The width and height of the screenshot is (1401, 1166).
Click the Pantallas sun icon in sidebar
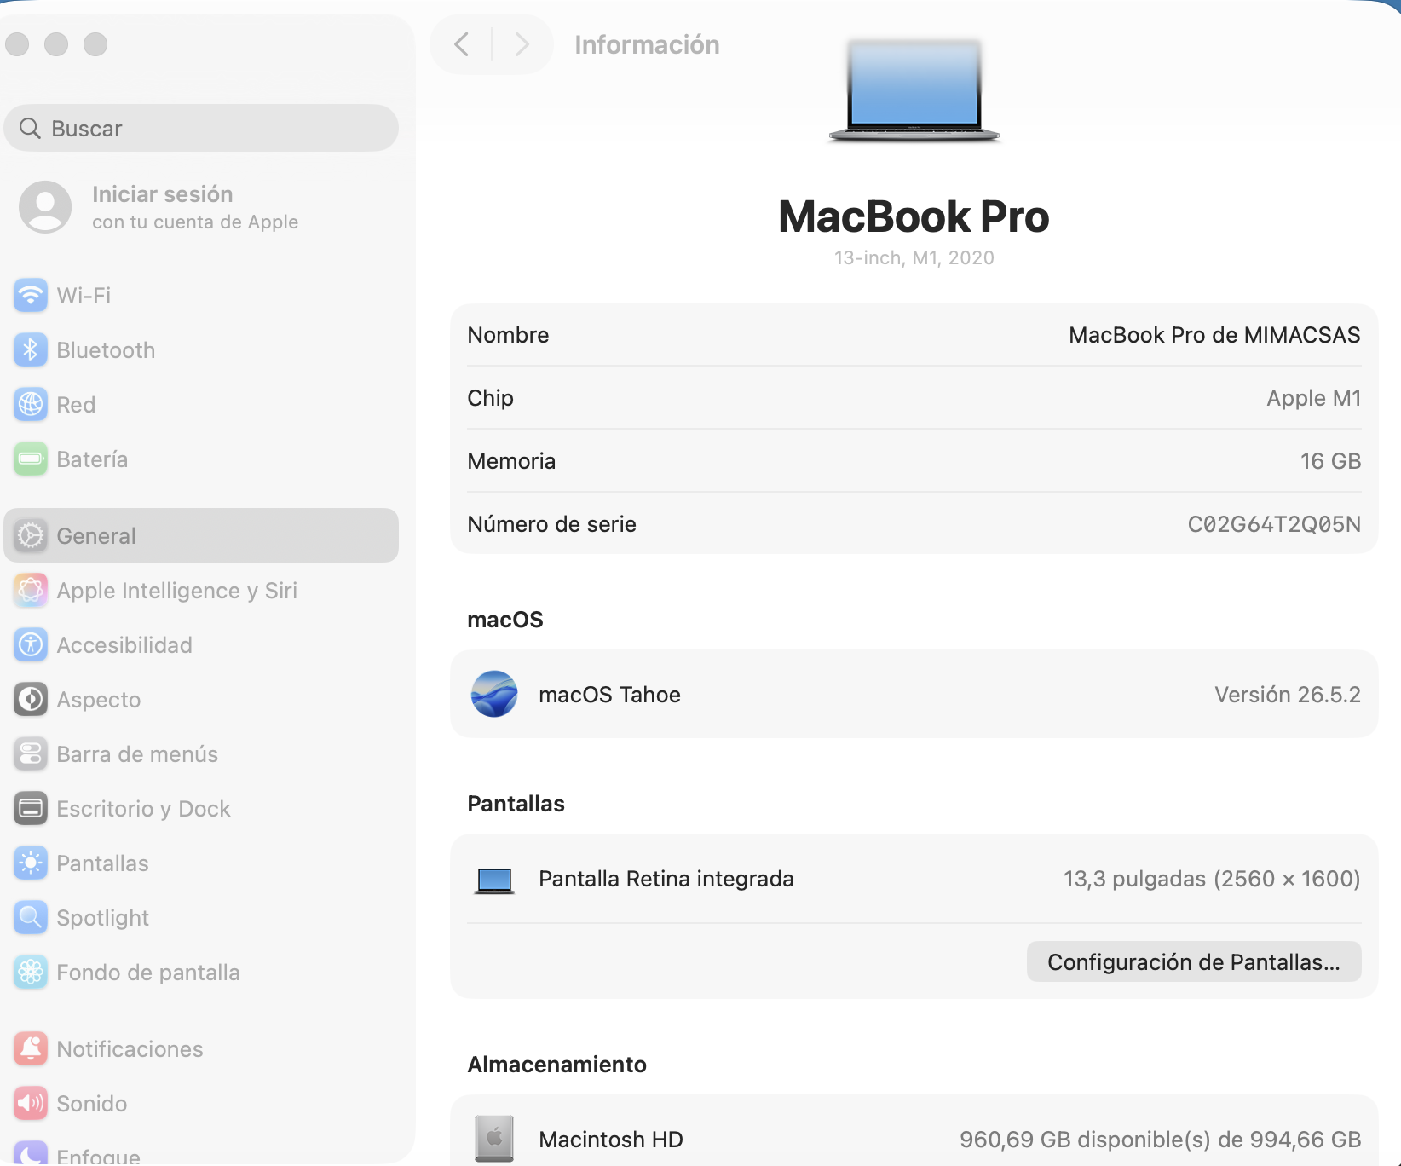[31, 863]
